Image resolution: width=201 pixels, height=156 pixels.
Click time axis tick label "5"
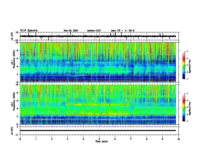tap(99, 139)
